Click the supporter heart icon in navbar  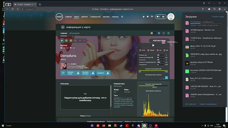[147, 17]
